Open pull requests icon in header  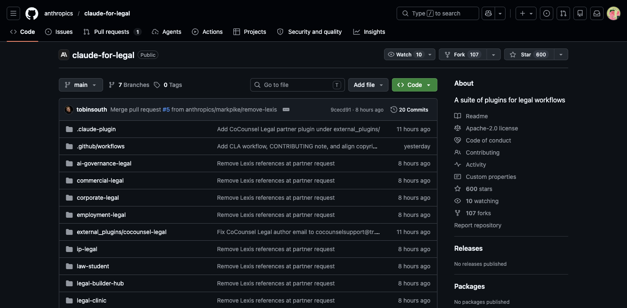point(563,13)
